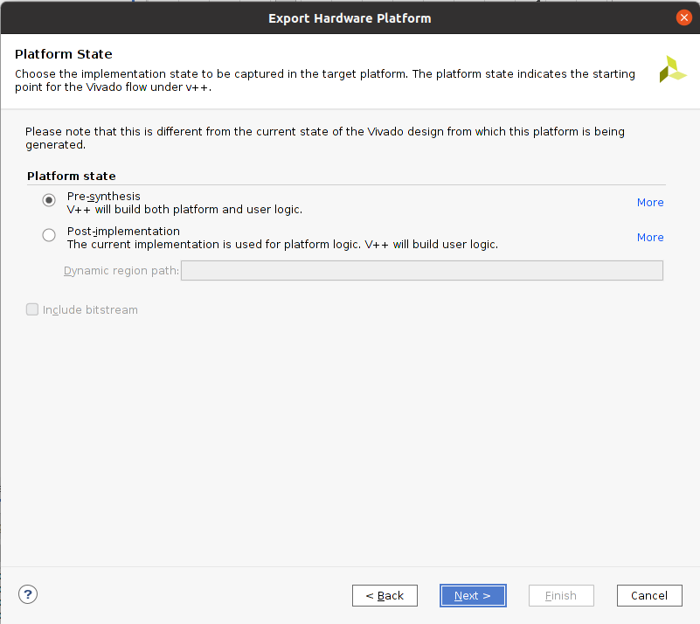This screenshot has height=624, width=700.
Task: Click the Finish button
Action: point(561,595)
